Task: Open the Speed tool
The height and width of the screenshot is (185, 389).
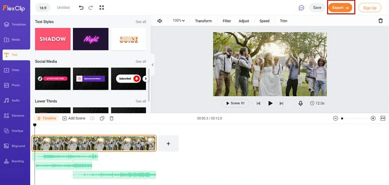Action: tap(264, 21)
